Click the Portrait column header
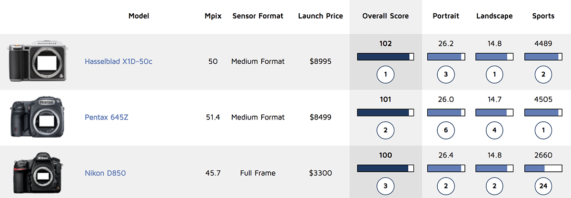This screenshot has height=198, width=571. pos(446,16)
